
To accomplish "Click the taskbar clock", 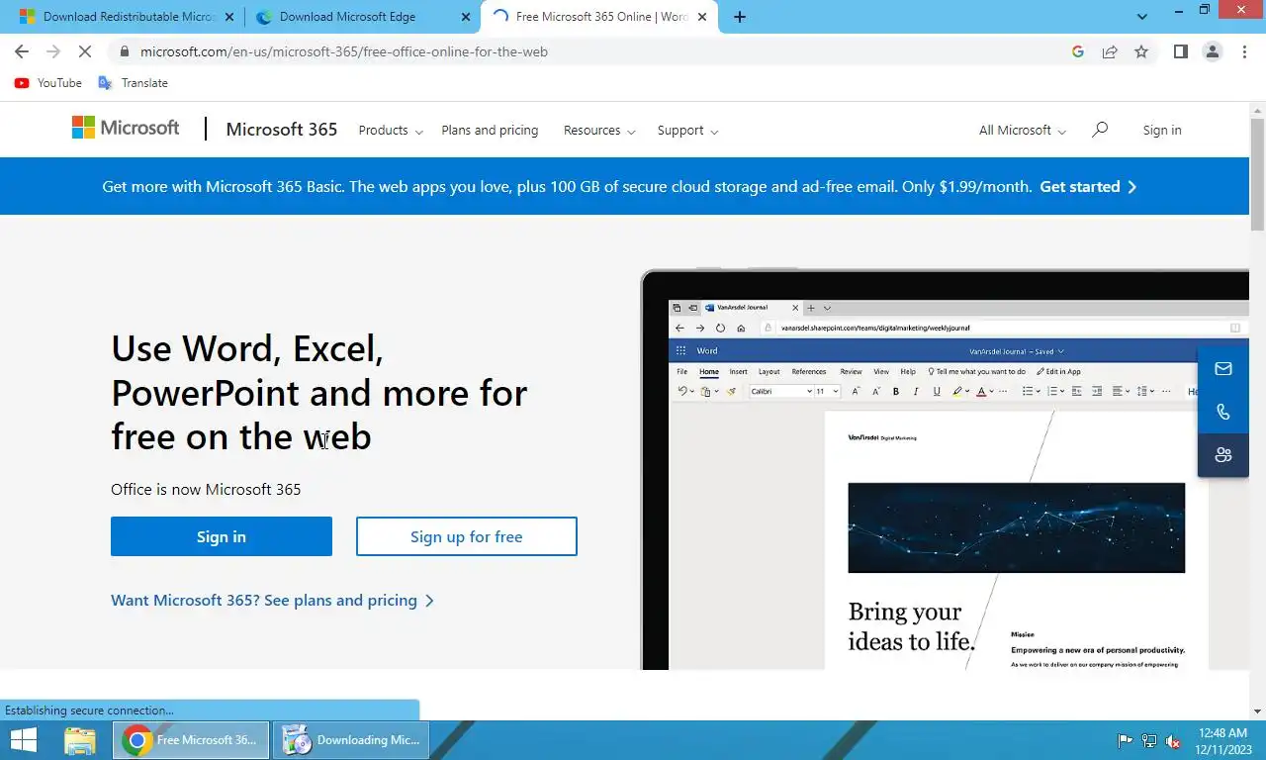I will point(1222,740).
